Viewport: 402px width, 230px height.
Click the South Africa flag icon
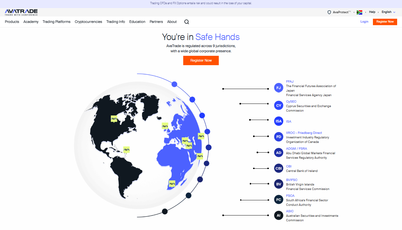359,12
